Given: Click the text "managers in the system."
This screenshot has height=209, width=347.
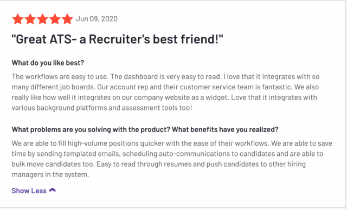Looking at the screenshot, I should 50,175.
